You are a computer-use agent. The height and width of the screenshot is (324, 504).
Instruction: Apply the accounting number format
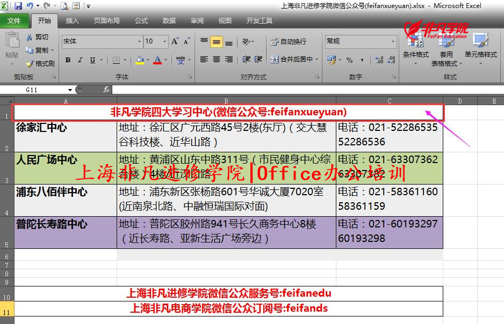pos(331,60)
